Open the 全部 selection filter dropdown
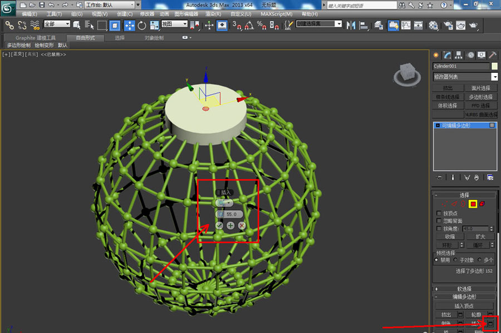This screenshot has height=333, width=501. [57, 24]
